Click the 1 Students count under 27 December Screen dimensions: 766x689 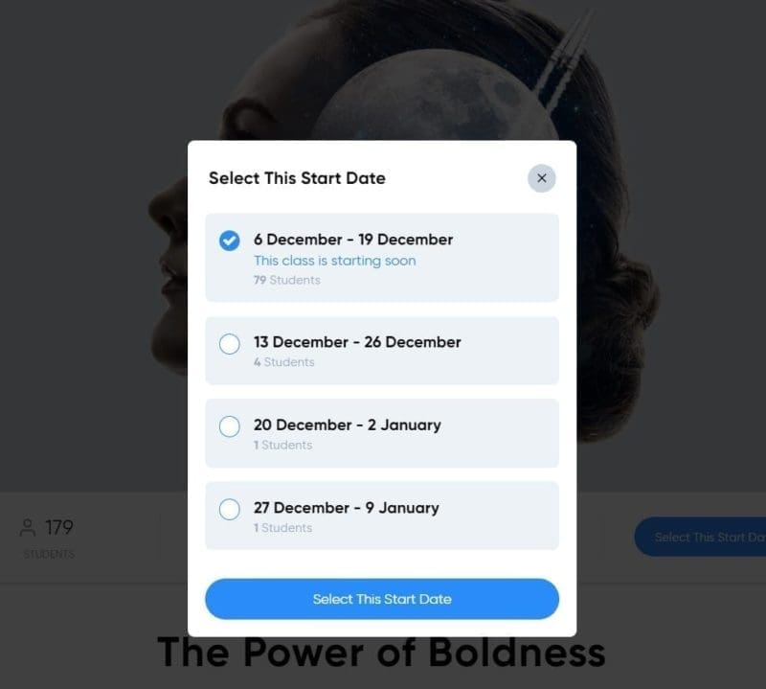pos(282,528)
